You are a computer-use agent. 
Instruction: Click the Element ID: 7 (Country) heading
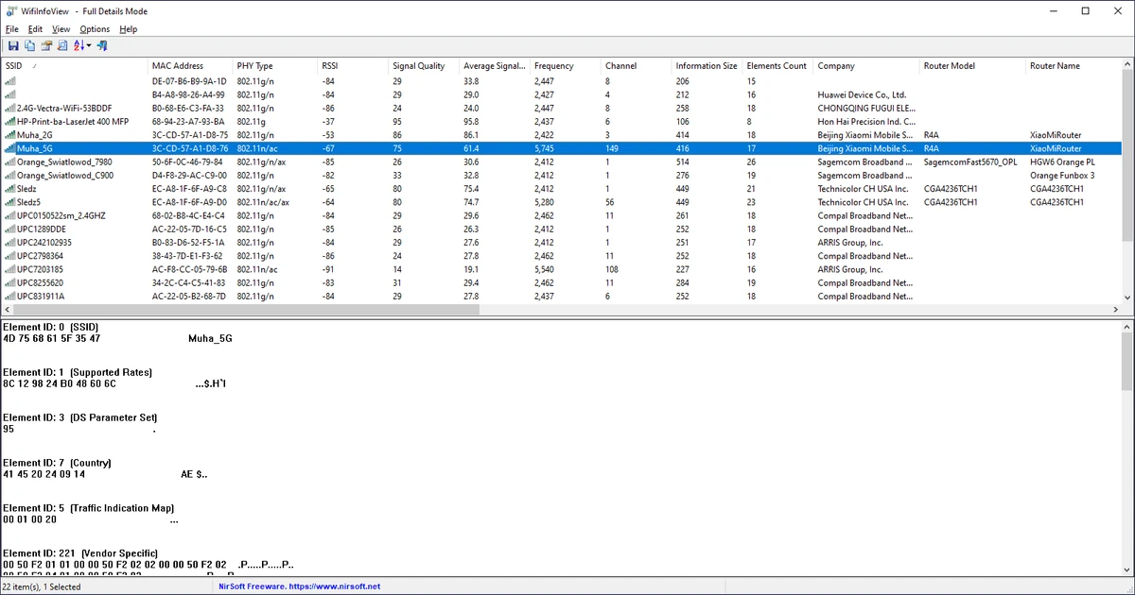[58, 463]
